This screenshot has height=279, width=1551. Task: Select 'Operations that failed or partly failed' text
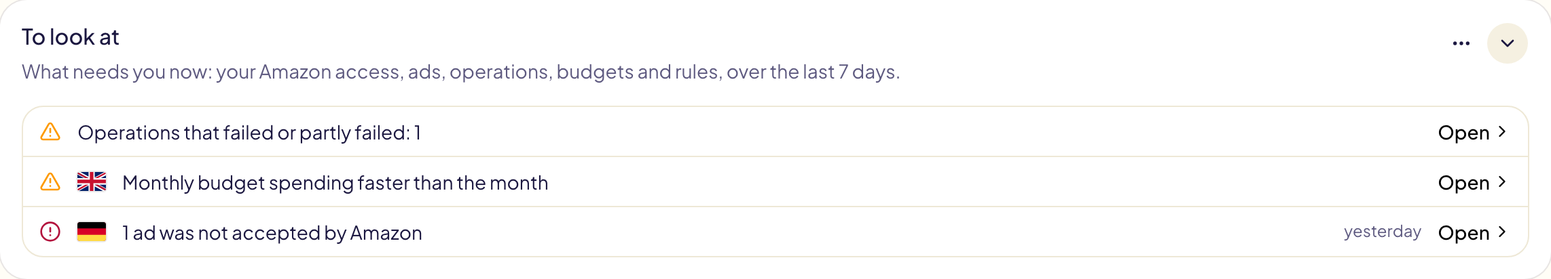[x=244, y=133]
